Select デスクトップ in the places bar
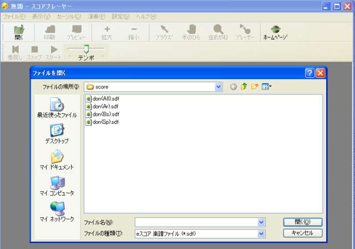The width and height of the screenshot is (355, 249). coord(57,134)
